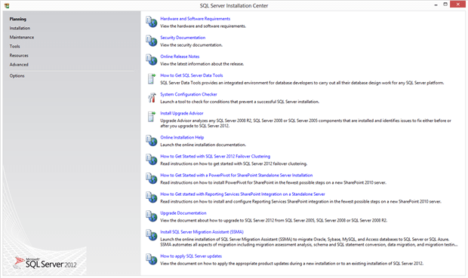Viewport: 468px width, 278px height.
Task: Click 'Launch the online installation documentation.' text
Action: (203, 145)
